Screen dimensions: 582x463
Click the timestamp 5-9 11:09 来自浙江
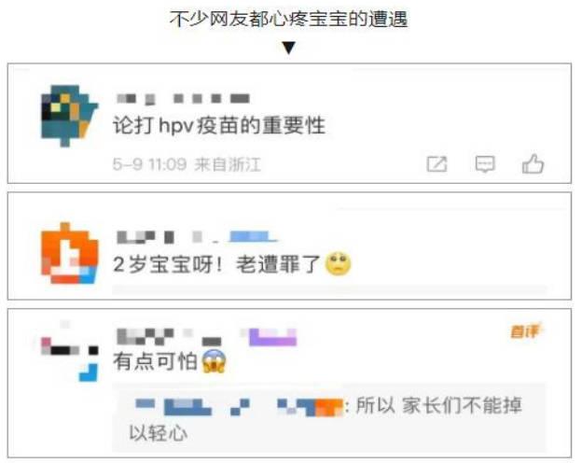coord(187,164)
